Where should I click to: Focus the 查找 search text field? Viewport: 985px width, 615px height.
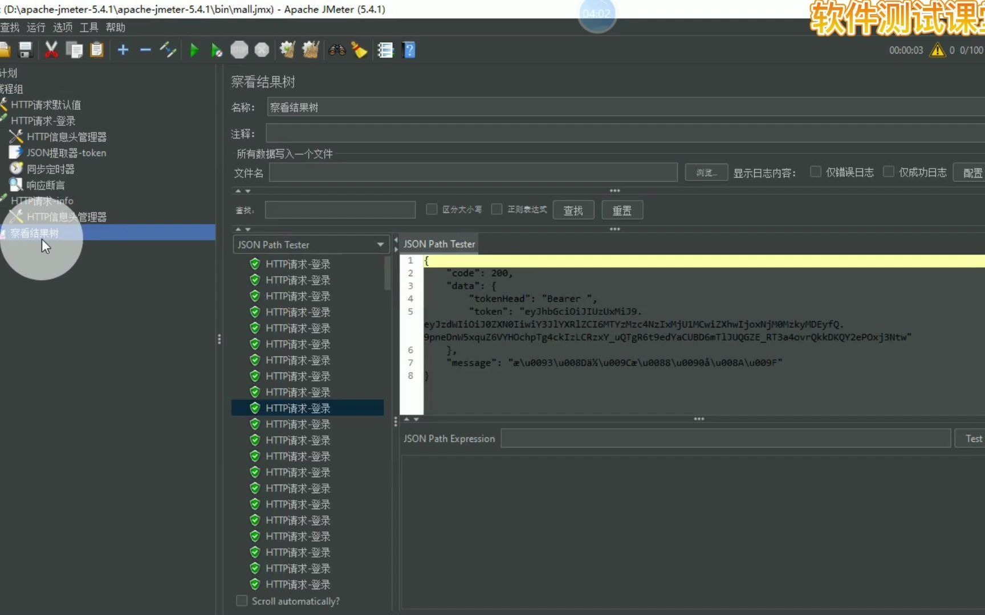[x=340, y=210]
